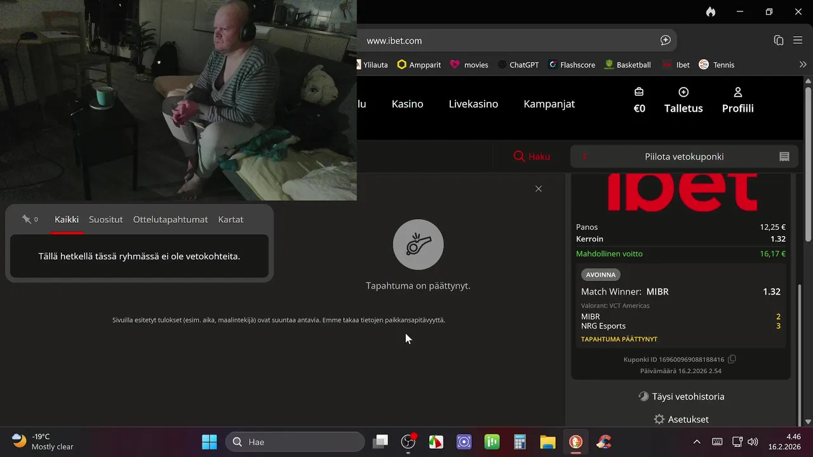Screen dimensions: 813x457
Task: Open the touch keyboard tray icon
Action: click(x=717, y=442)
